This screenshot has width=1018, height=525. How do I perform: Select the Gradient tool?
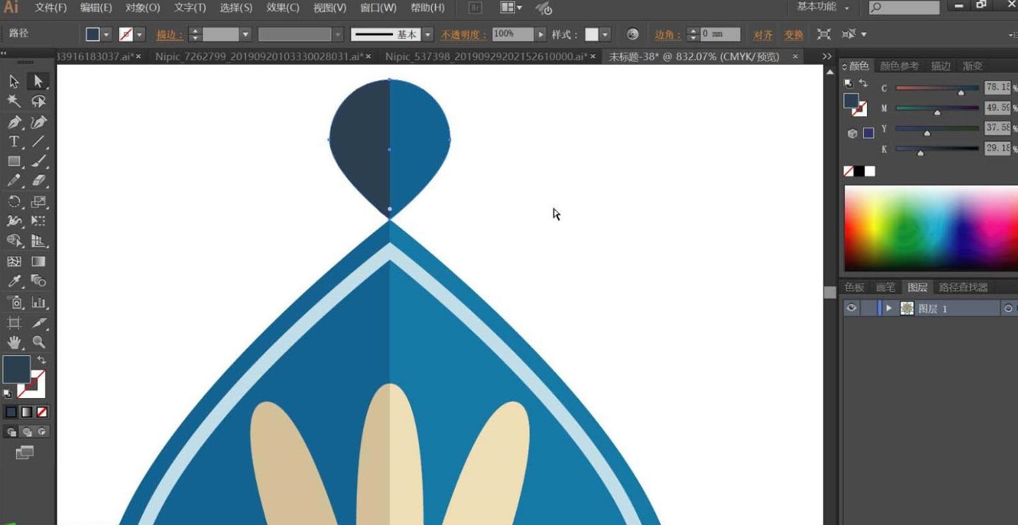click(38, 262)
